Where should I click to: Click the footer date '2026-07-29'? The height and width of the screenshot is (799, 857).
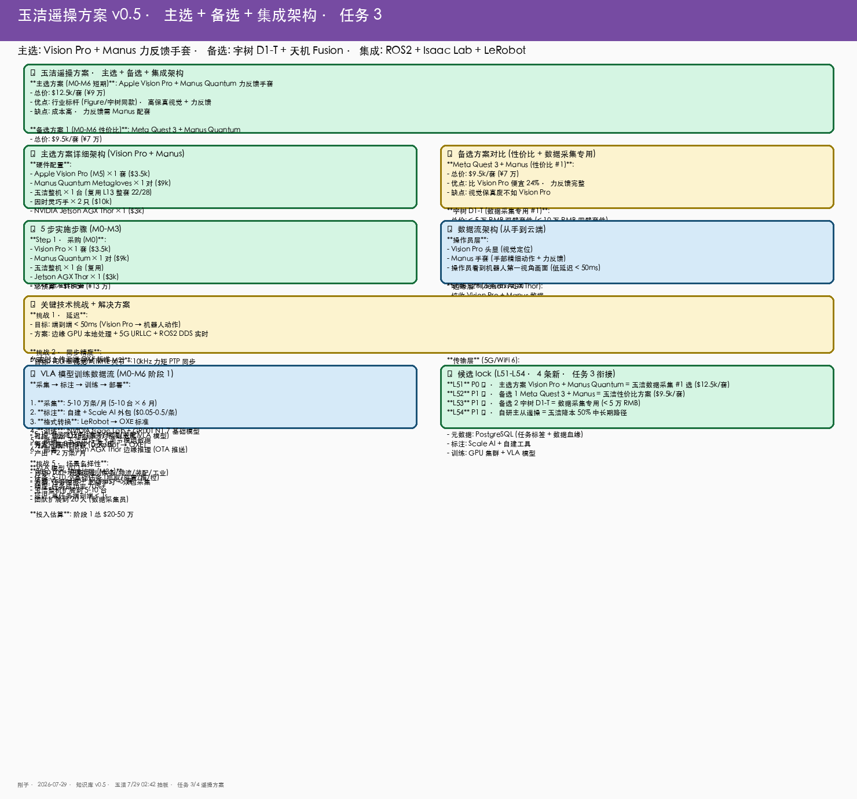pos(52,785)
